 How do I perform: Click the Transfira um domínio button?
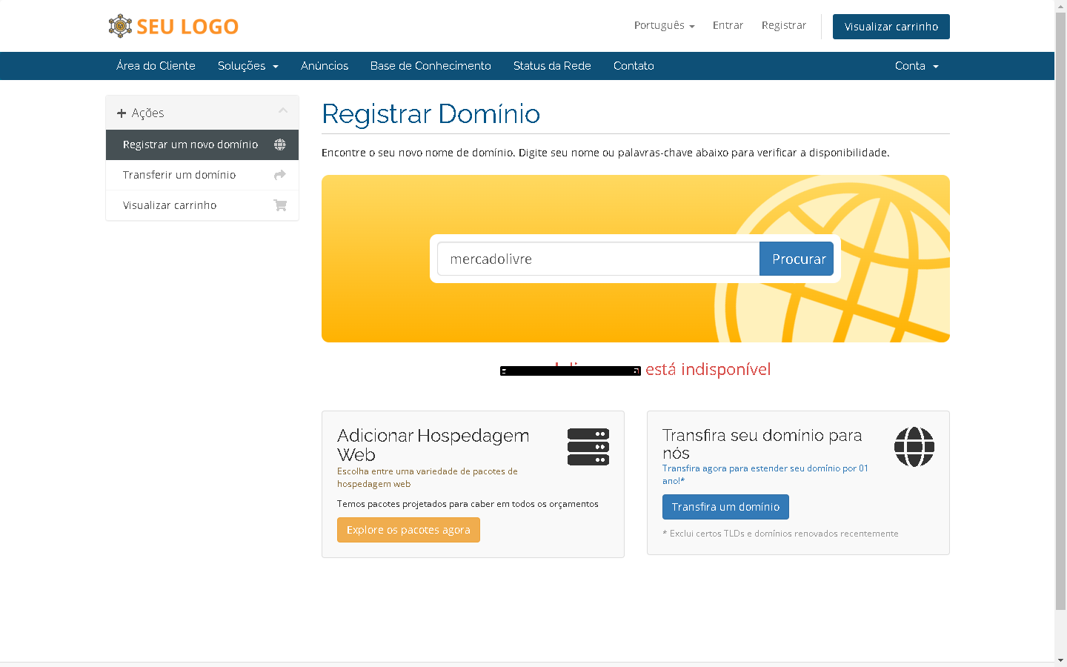click(725, 507)
